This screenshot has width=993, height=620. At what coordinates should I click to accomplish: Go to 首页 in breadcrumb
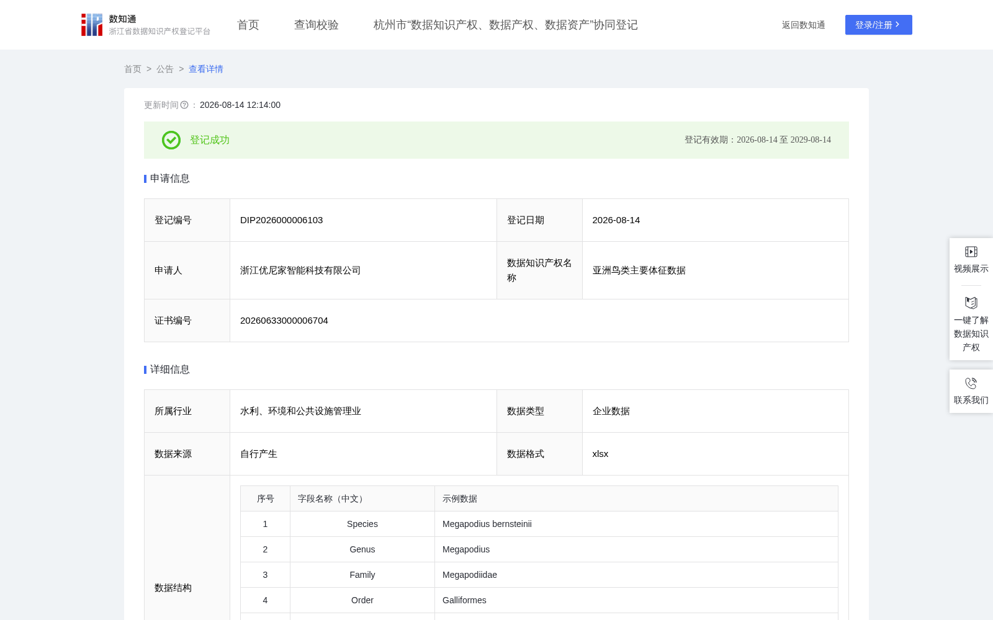click(x=133, y=69)
